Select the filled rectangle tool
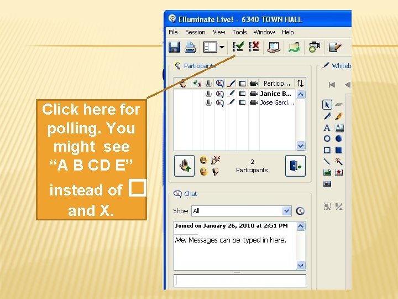The image size is (398, 299). tap(339, 150)
